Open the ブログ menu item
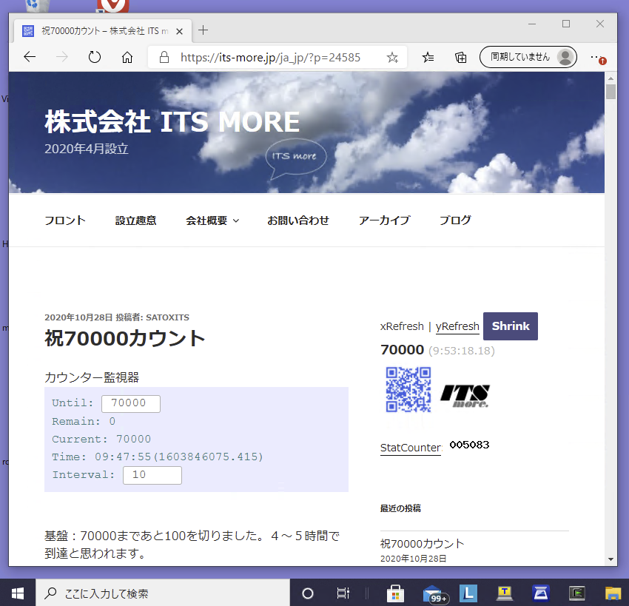Viewport: 629px width, 606px height. 455,220
